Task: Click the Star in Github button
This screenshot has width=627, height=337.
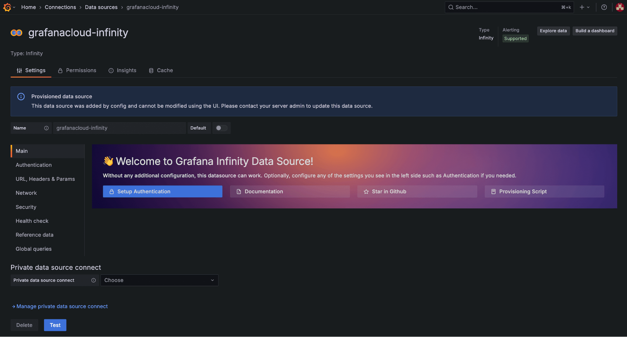Action: click(417, 191)
